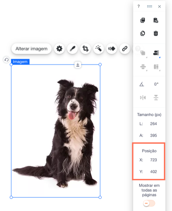Click the Alterar imagem button
The height and width of the screenshot is (211, 172).
pos(32,49)
